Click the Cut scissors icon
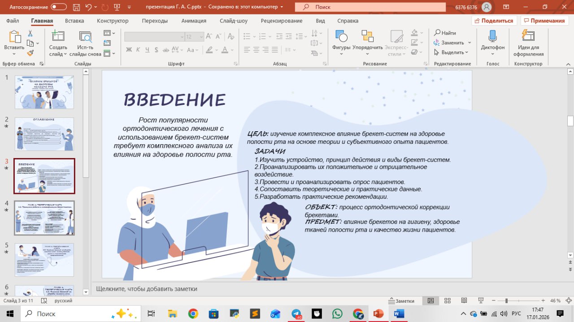 coord(30,33)
